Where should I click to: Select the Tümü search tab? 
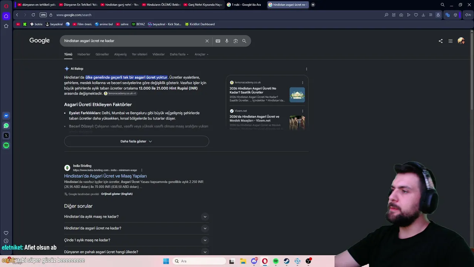68,54
